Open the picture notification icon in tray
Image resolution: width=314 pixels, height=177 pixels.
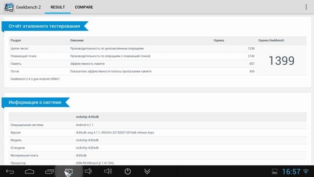tap(274, 171)
